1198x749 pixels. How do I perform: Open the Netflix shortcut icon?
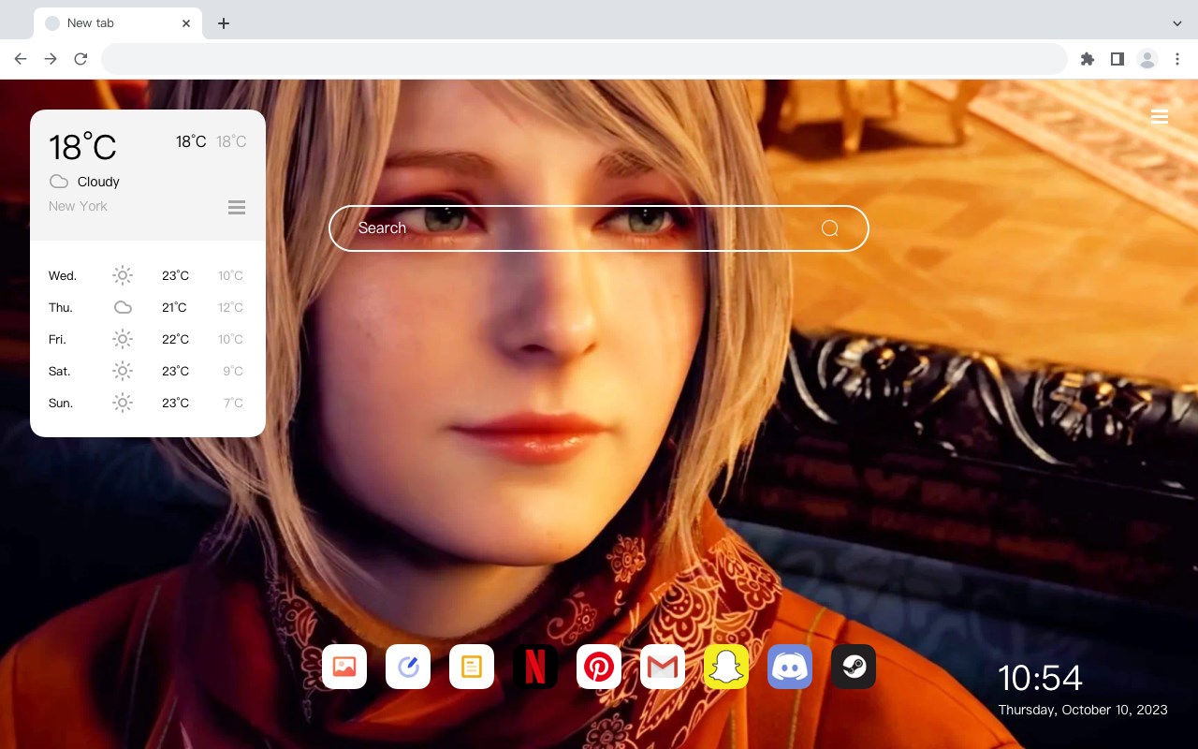click(x=535, y=667)
